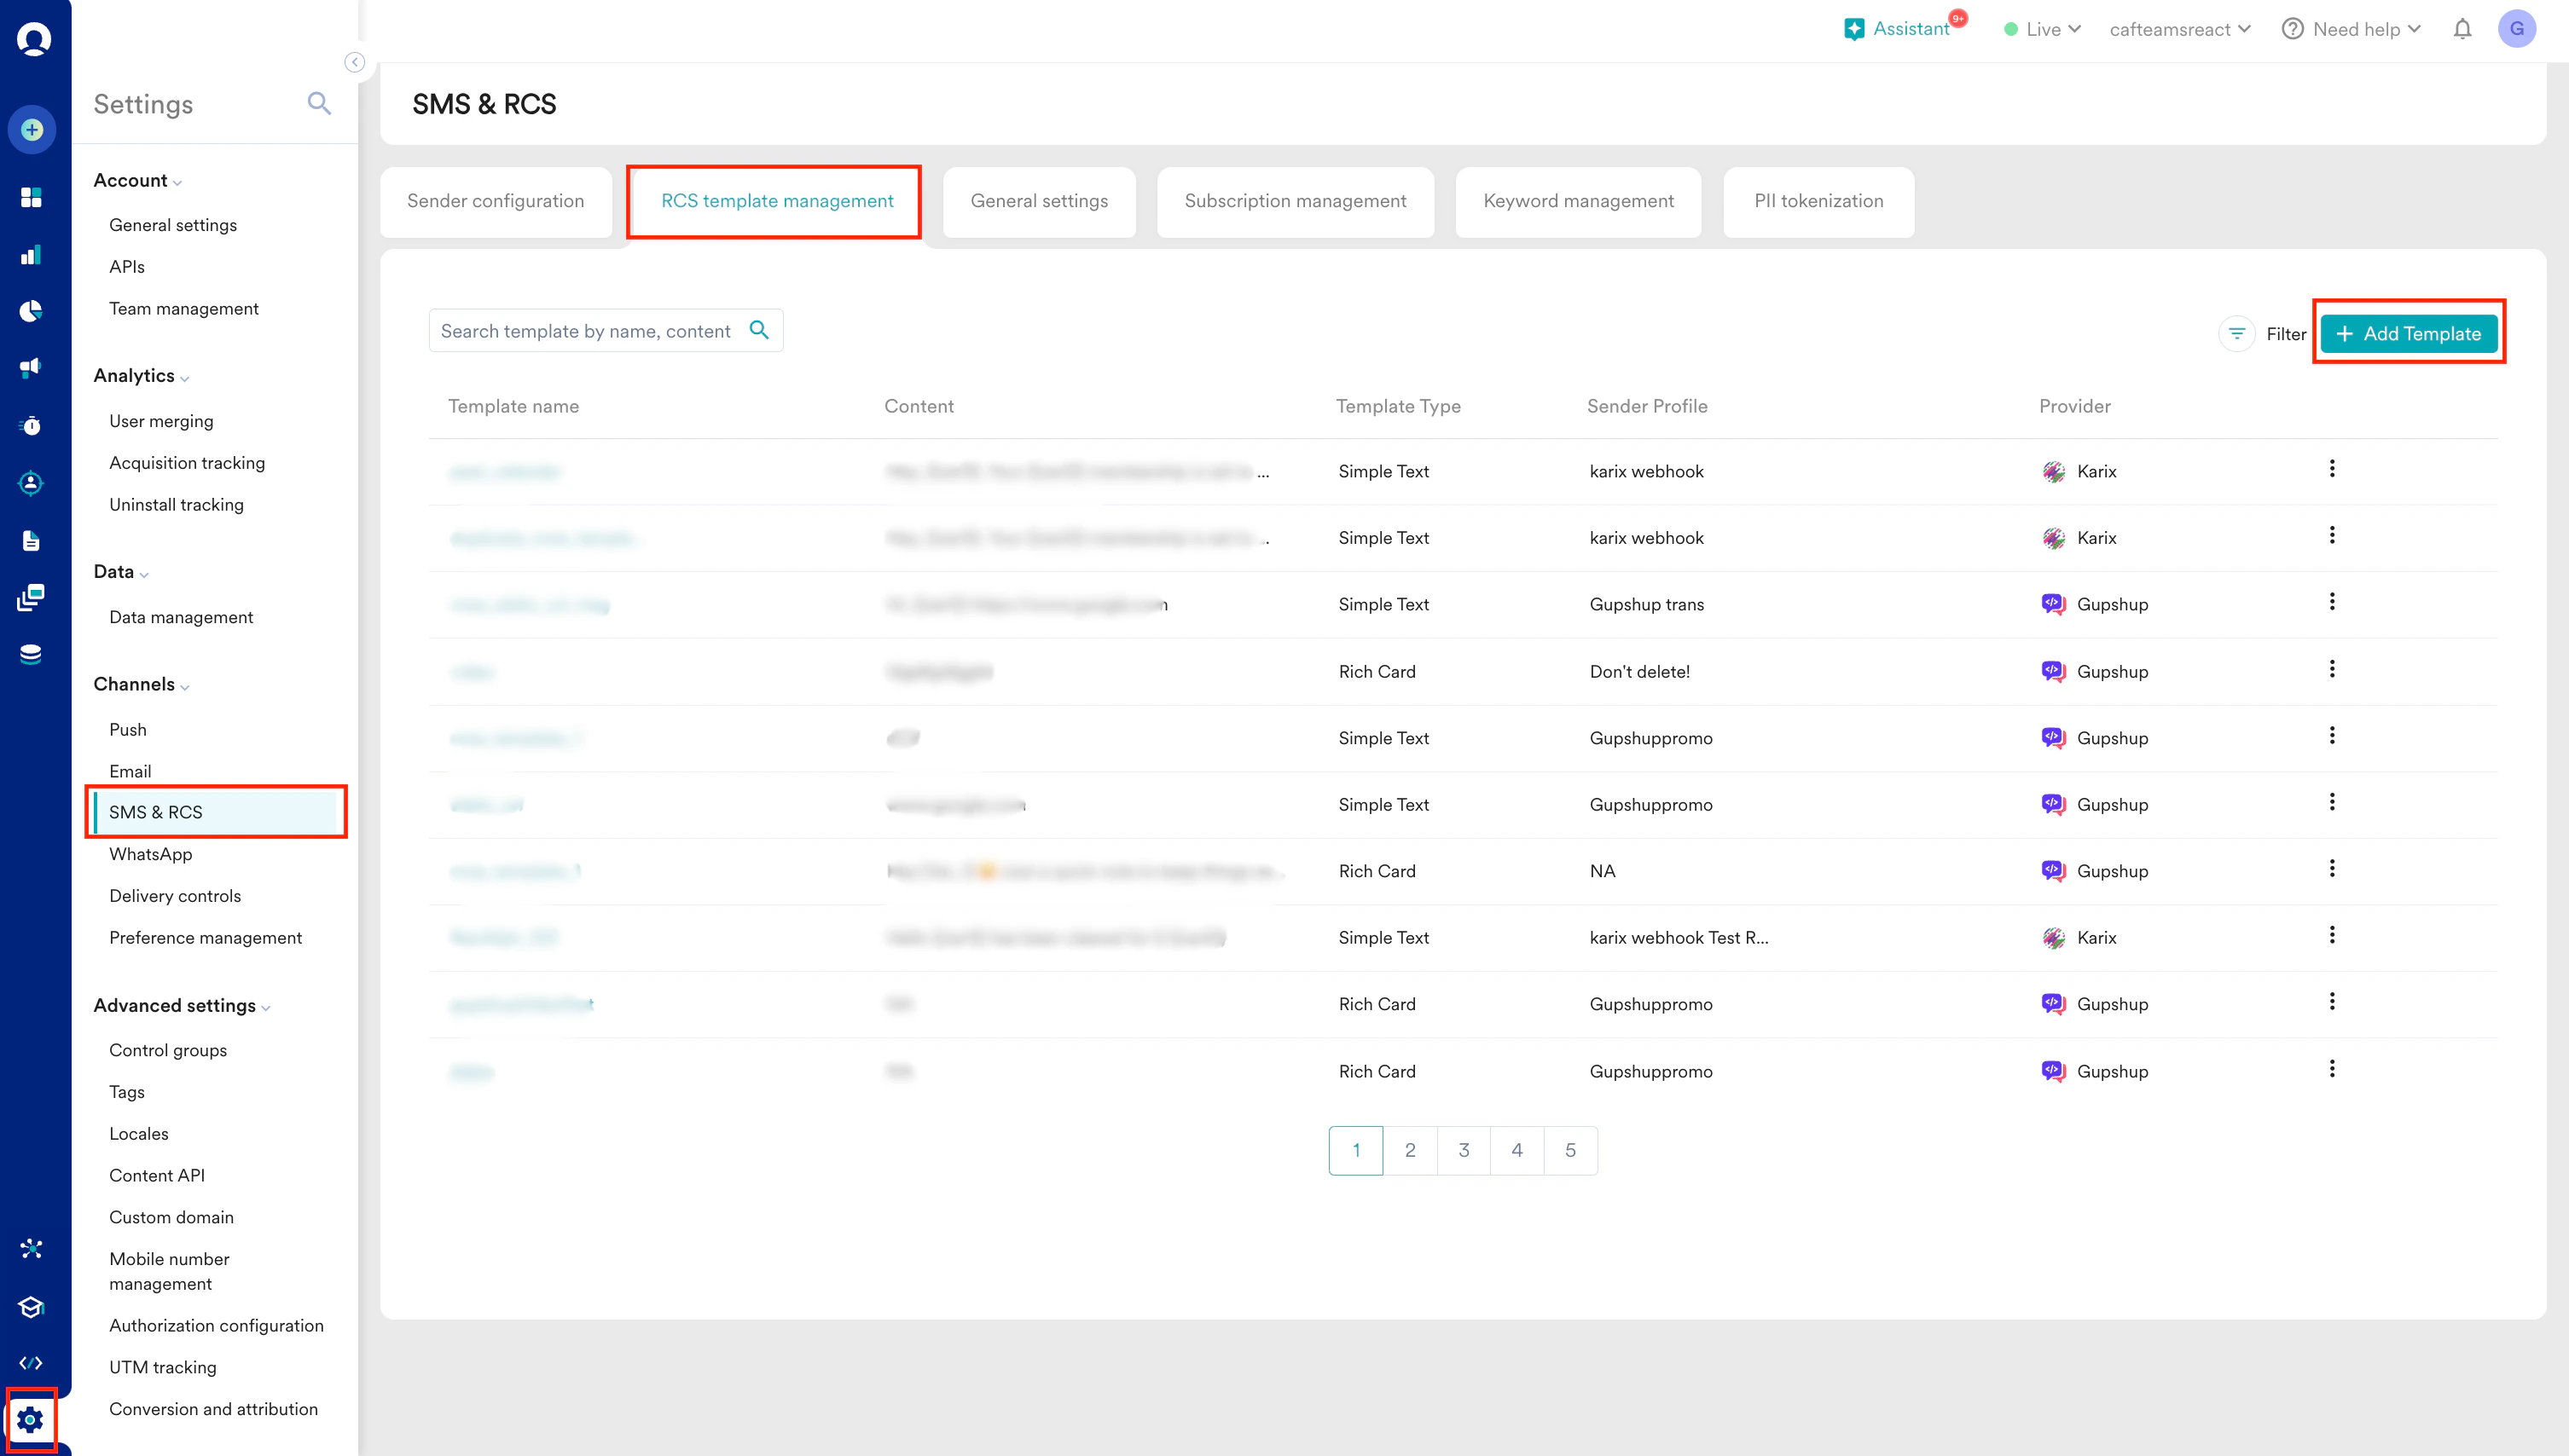Open the Filter icon beside Add Template

click(x=2237, y=334)
